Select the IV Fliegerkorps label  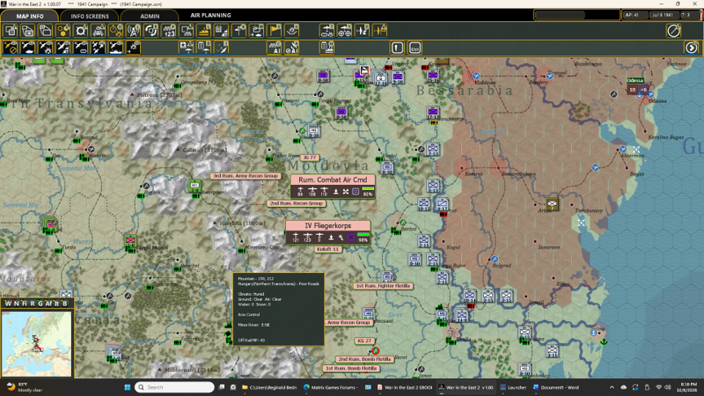(328, 226)
